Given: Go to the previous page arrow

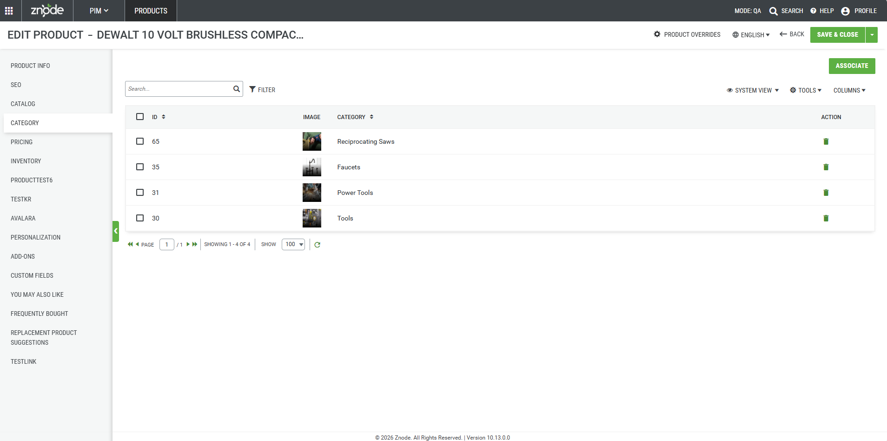Looking at the screenshot, I should coord(137,244).
